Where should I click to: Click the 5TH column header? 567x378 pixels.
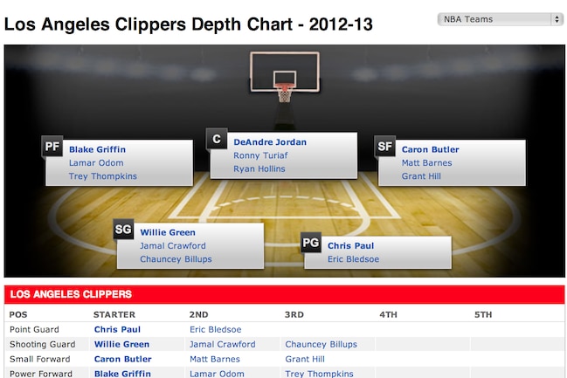[x=483, y=315]
